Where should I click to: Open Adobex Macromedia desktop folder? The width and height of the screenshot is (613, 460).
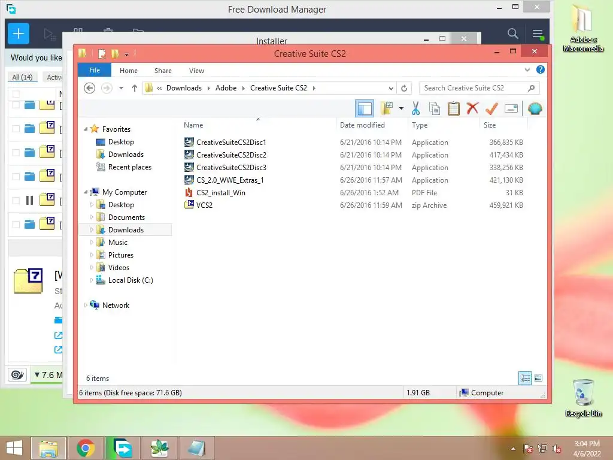583,28
